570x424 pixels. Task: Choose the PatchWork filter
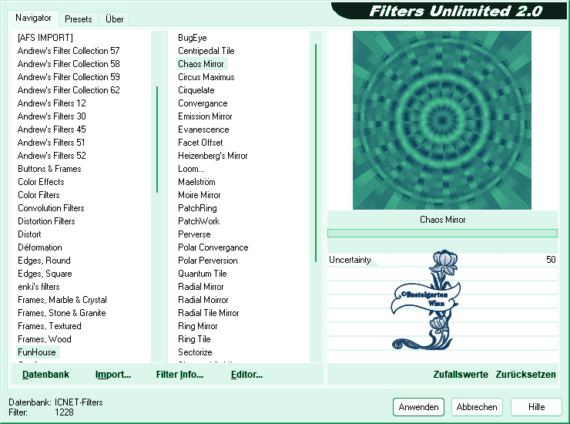199,221
